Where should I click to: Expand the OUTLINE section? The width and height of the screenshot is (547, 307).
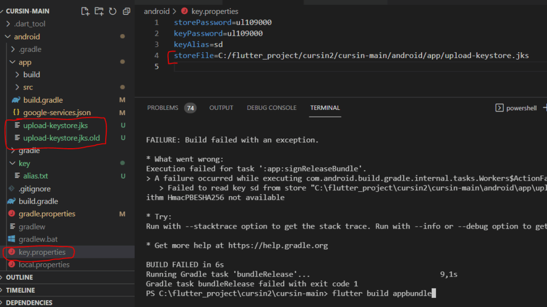(19, 277)
